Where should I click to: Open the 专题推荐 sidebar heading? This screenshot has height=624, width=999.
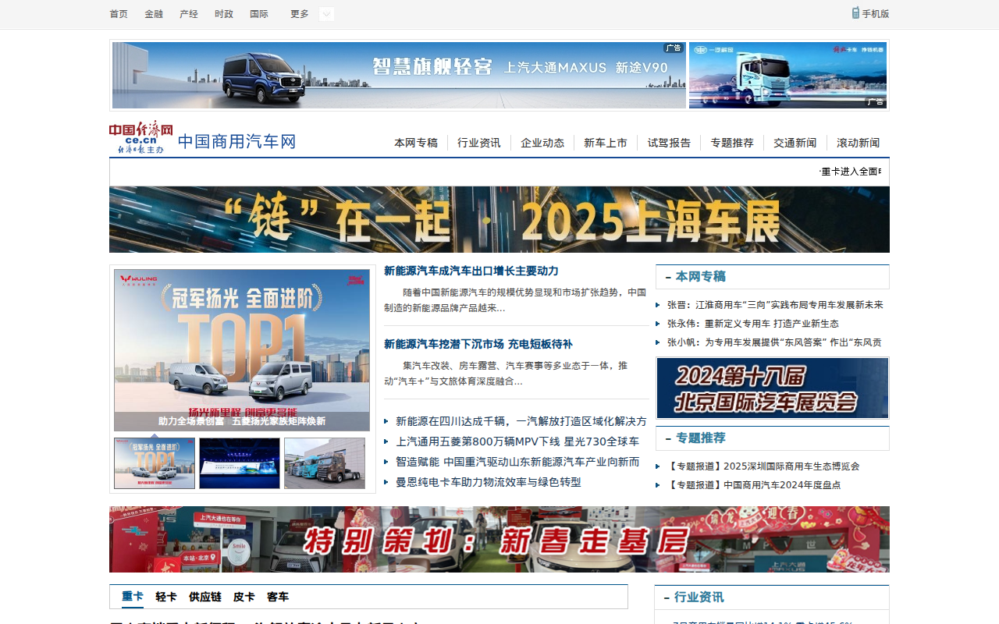(x=701, y=438)
